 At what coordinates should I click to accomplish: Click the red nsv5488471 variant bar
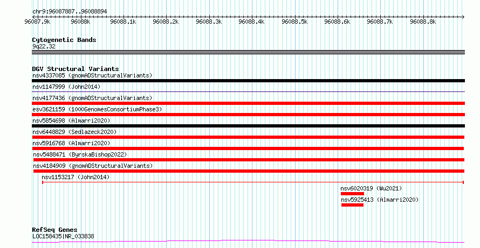coord(249,160)
